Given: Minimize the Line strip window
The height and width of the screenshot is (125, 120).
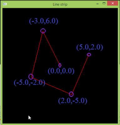Looking at the screenshot, I should pos(97,4).
